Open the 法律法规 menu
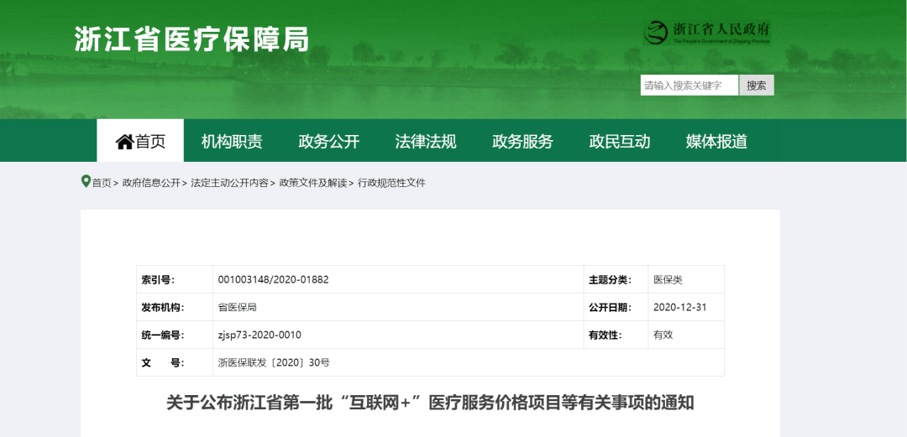907x437 pixels. [x=426, y=141]
